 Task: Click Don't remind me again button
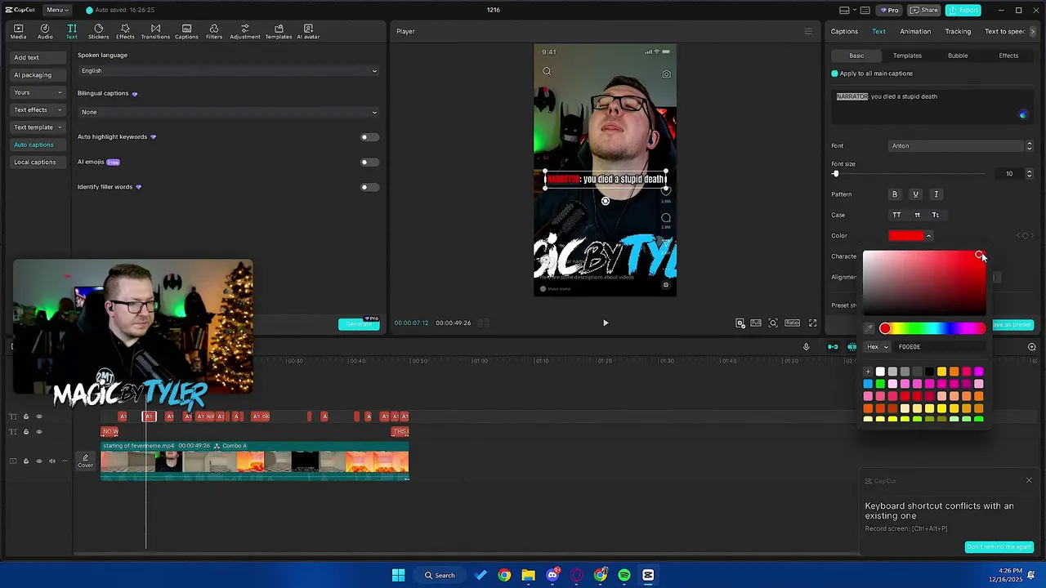pyautogui.click(x=999, y=547)
